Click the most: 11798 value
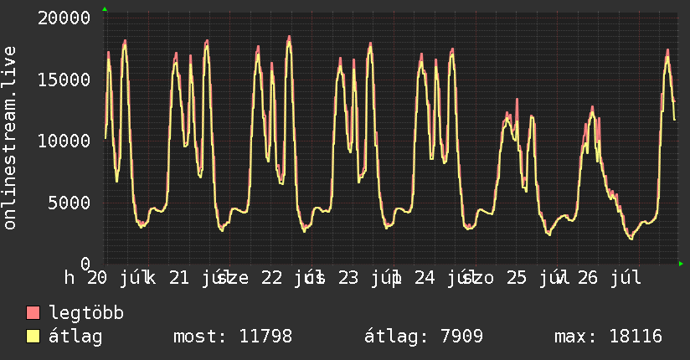This screenshot has height=360, width=690. coord(233,337)
